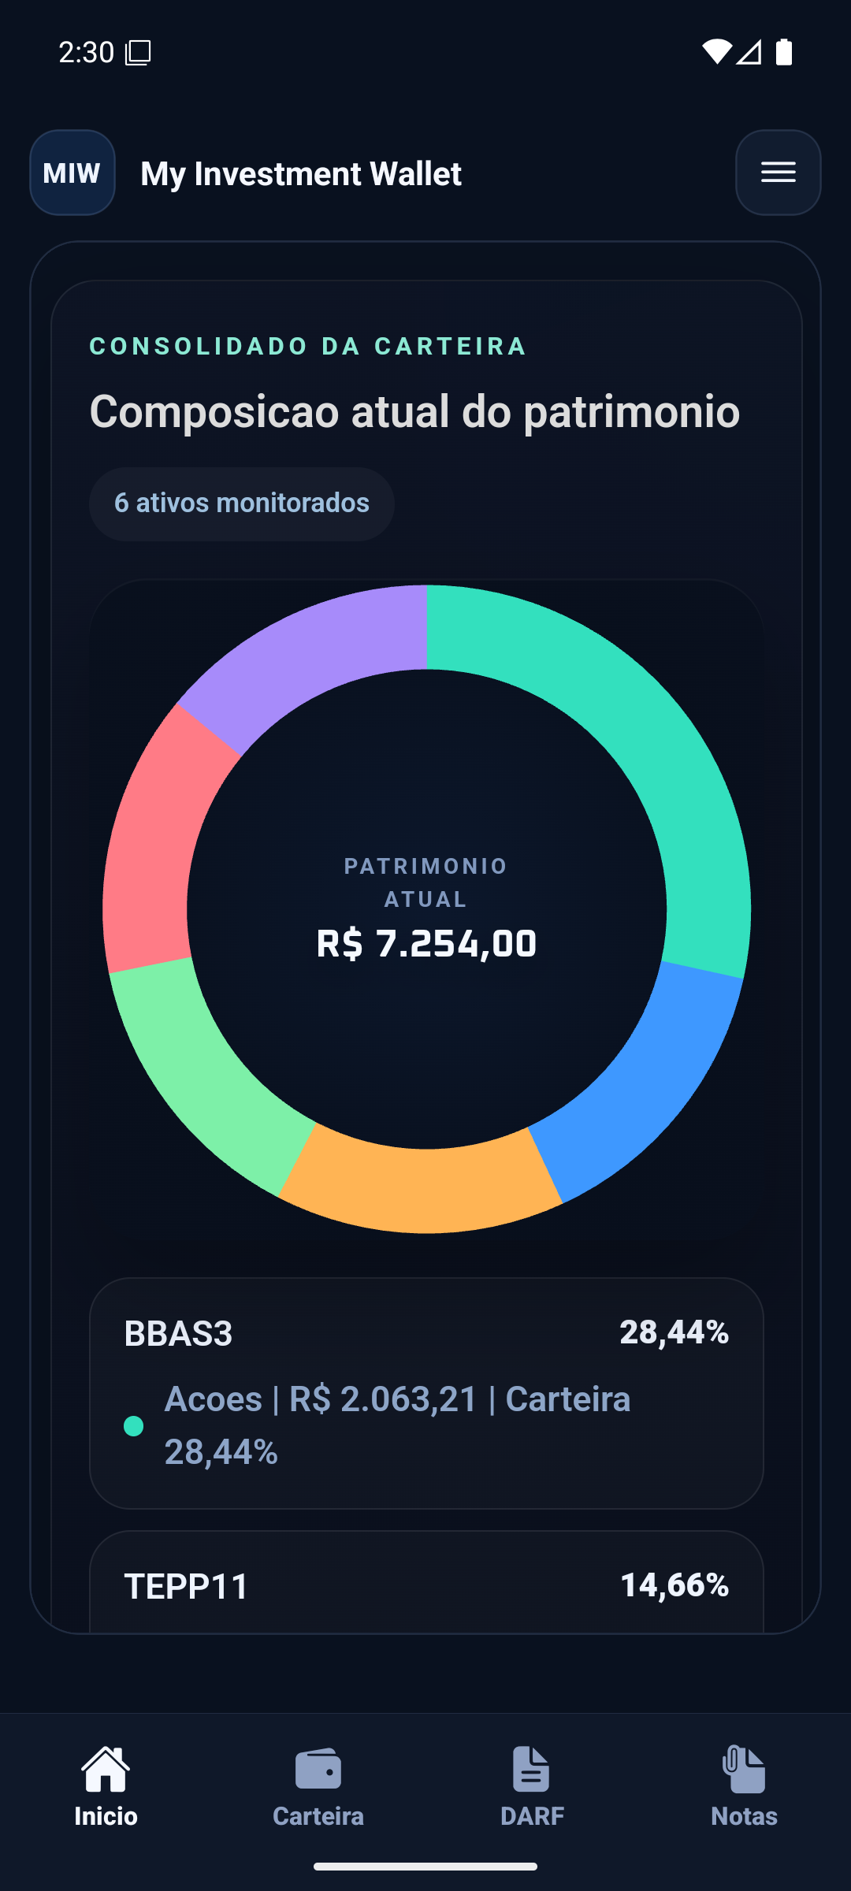
Task: Open the TEPP11 asset card
Action: (426, 1584)
